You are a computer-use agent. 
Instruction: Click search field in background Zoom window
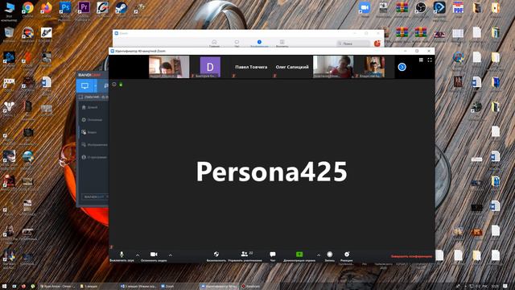353,43
